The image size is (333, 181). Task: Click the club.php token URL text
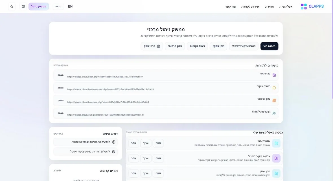click(106, 115)
